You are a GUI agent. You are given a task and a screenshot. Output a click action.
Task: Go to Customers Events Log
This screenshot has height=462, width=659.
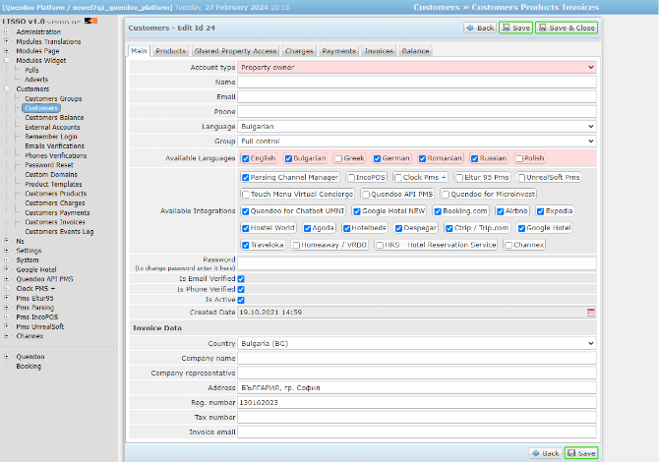59,231
